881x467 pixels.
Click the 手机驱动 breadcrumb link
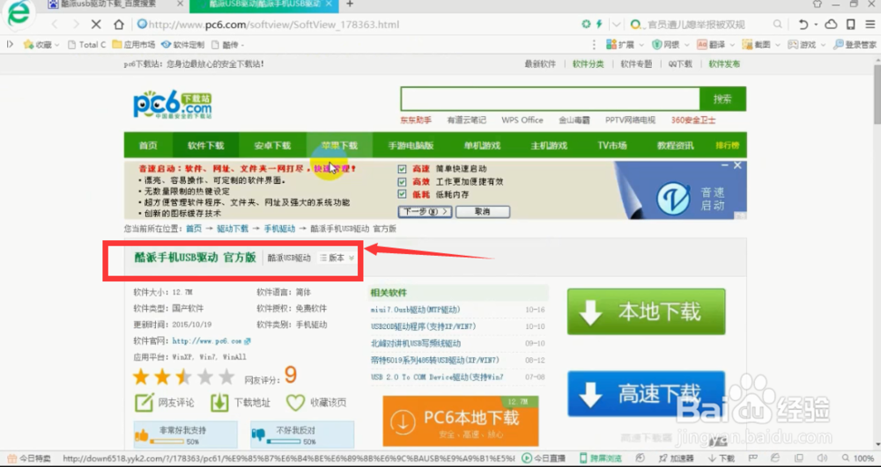click(x=279, y=229)
